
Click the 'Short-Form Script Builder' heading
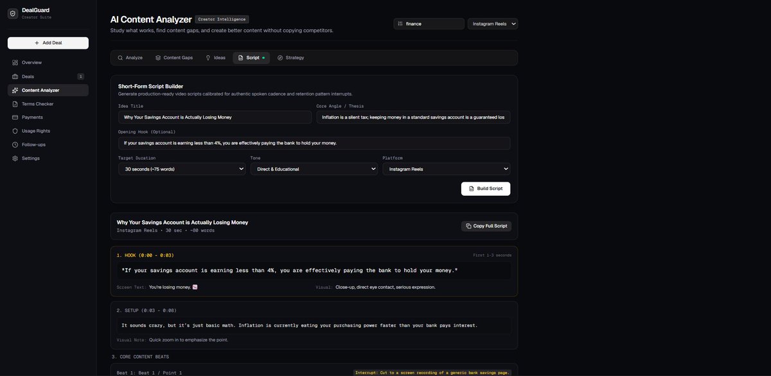click(150, 86)
